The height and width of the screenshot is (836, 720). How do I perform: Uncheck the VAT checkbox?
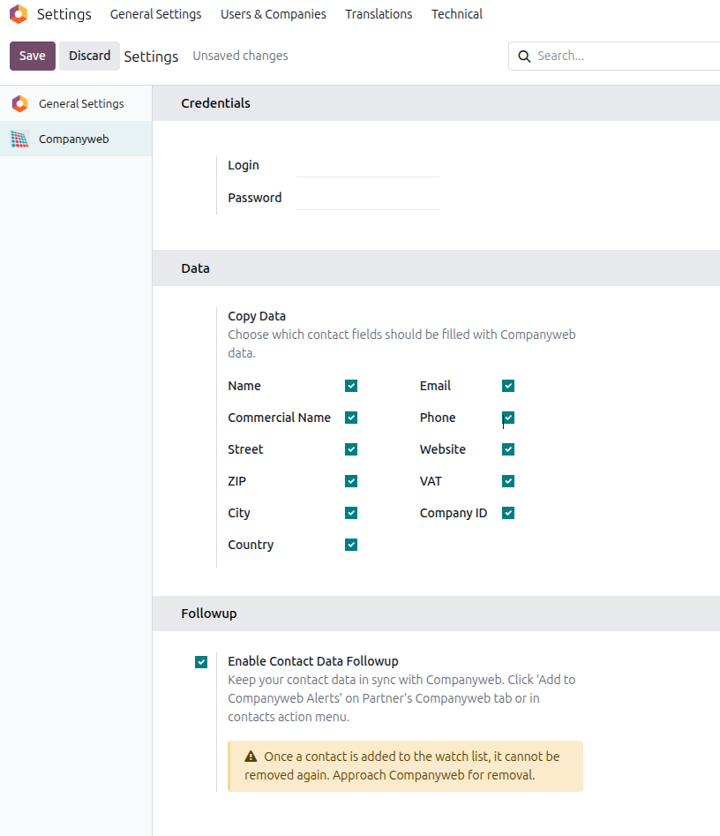click(x=508, y=481)
